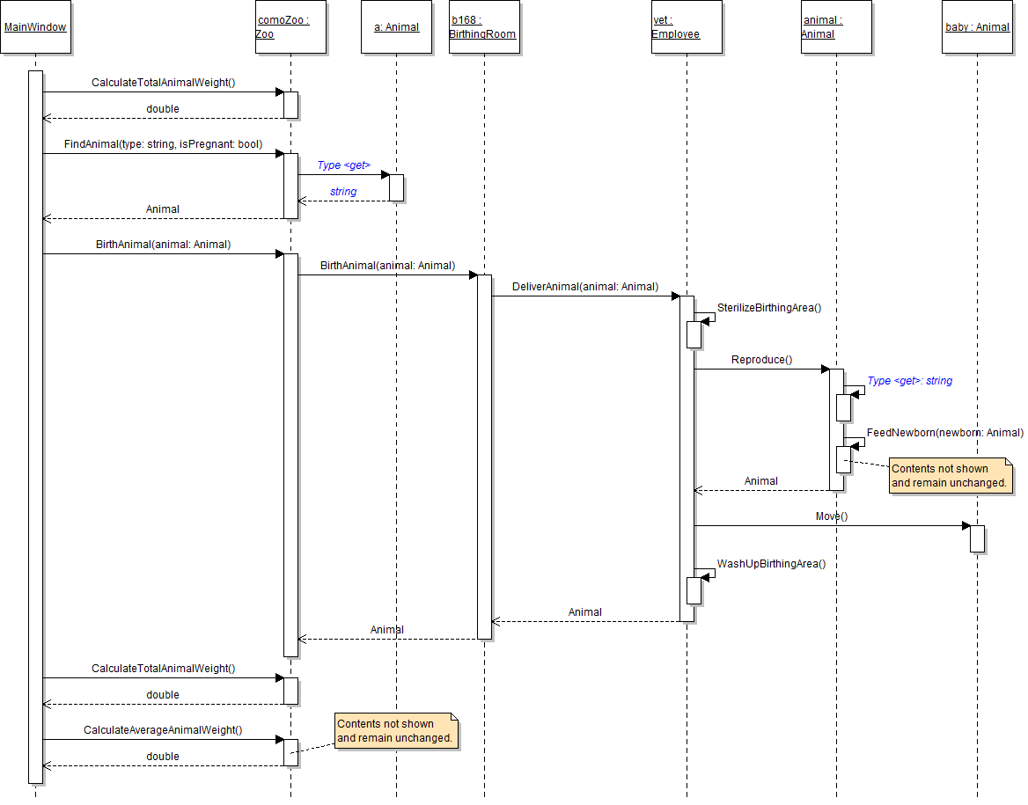Viewport: 1028px width, 805px height.
Task: Select the a: Animal lifeline header
Action: pos(396,27)
